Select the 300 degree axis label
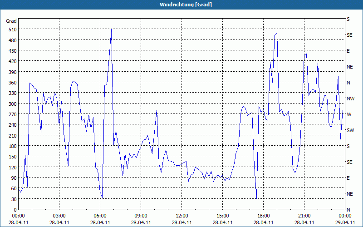 (x=13, y=104)
